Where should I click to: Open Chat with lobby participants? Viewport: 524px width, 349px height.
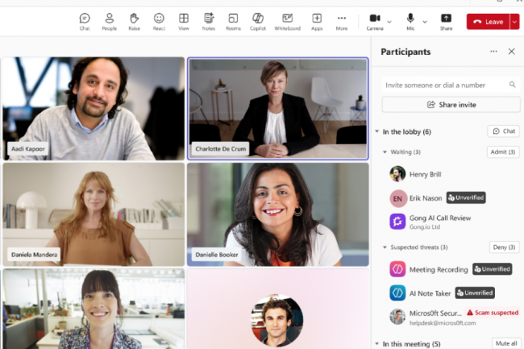pyautogui.click(x=503, y=131)
